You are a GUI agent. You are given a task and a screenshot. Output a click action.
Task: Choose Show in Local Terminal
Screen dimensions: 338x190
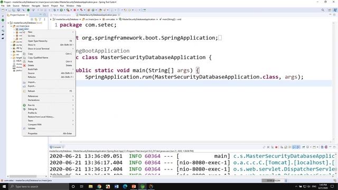tap(49, 49)
